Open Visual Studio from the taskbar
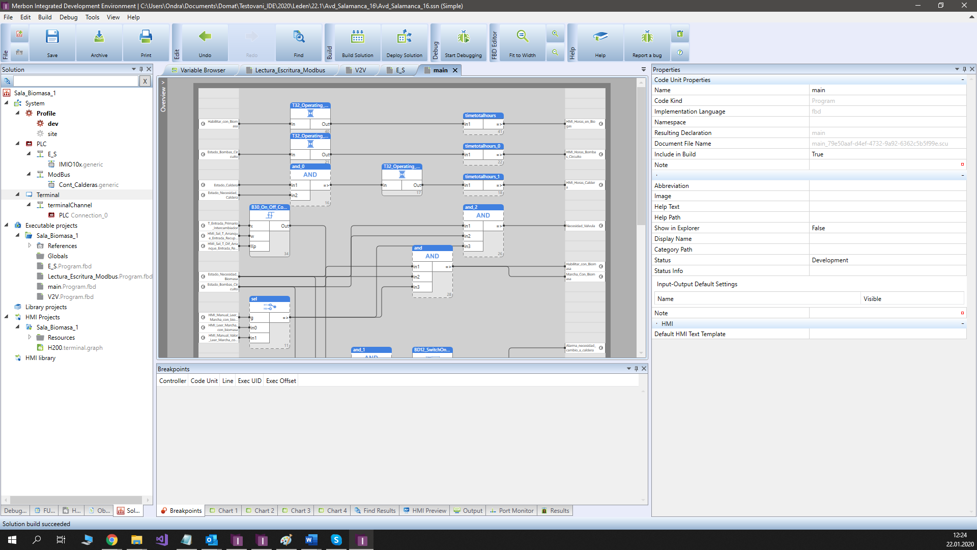Image resolution: width=977 pixels, height=550 pixels. (x=162, y=540)
